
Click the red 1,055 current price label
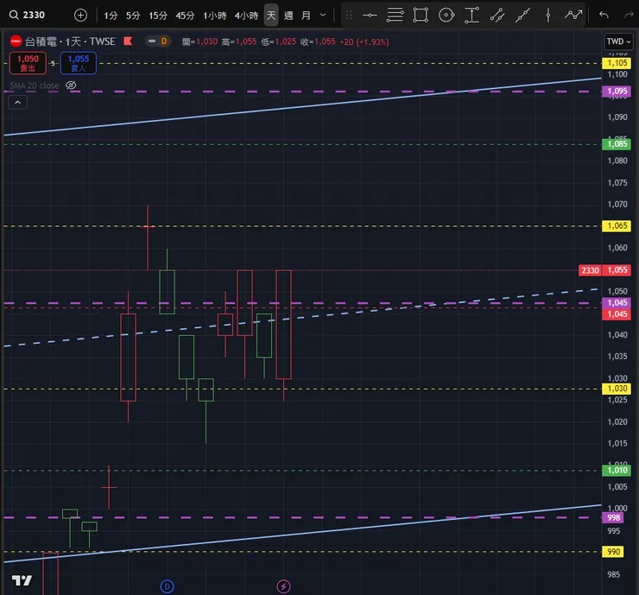tap(617, 270)
